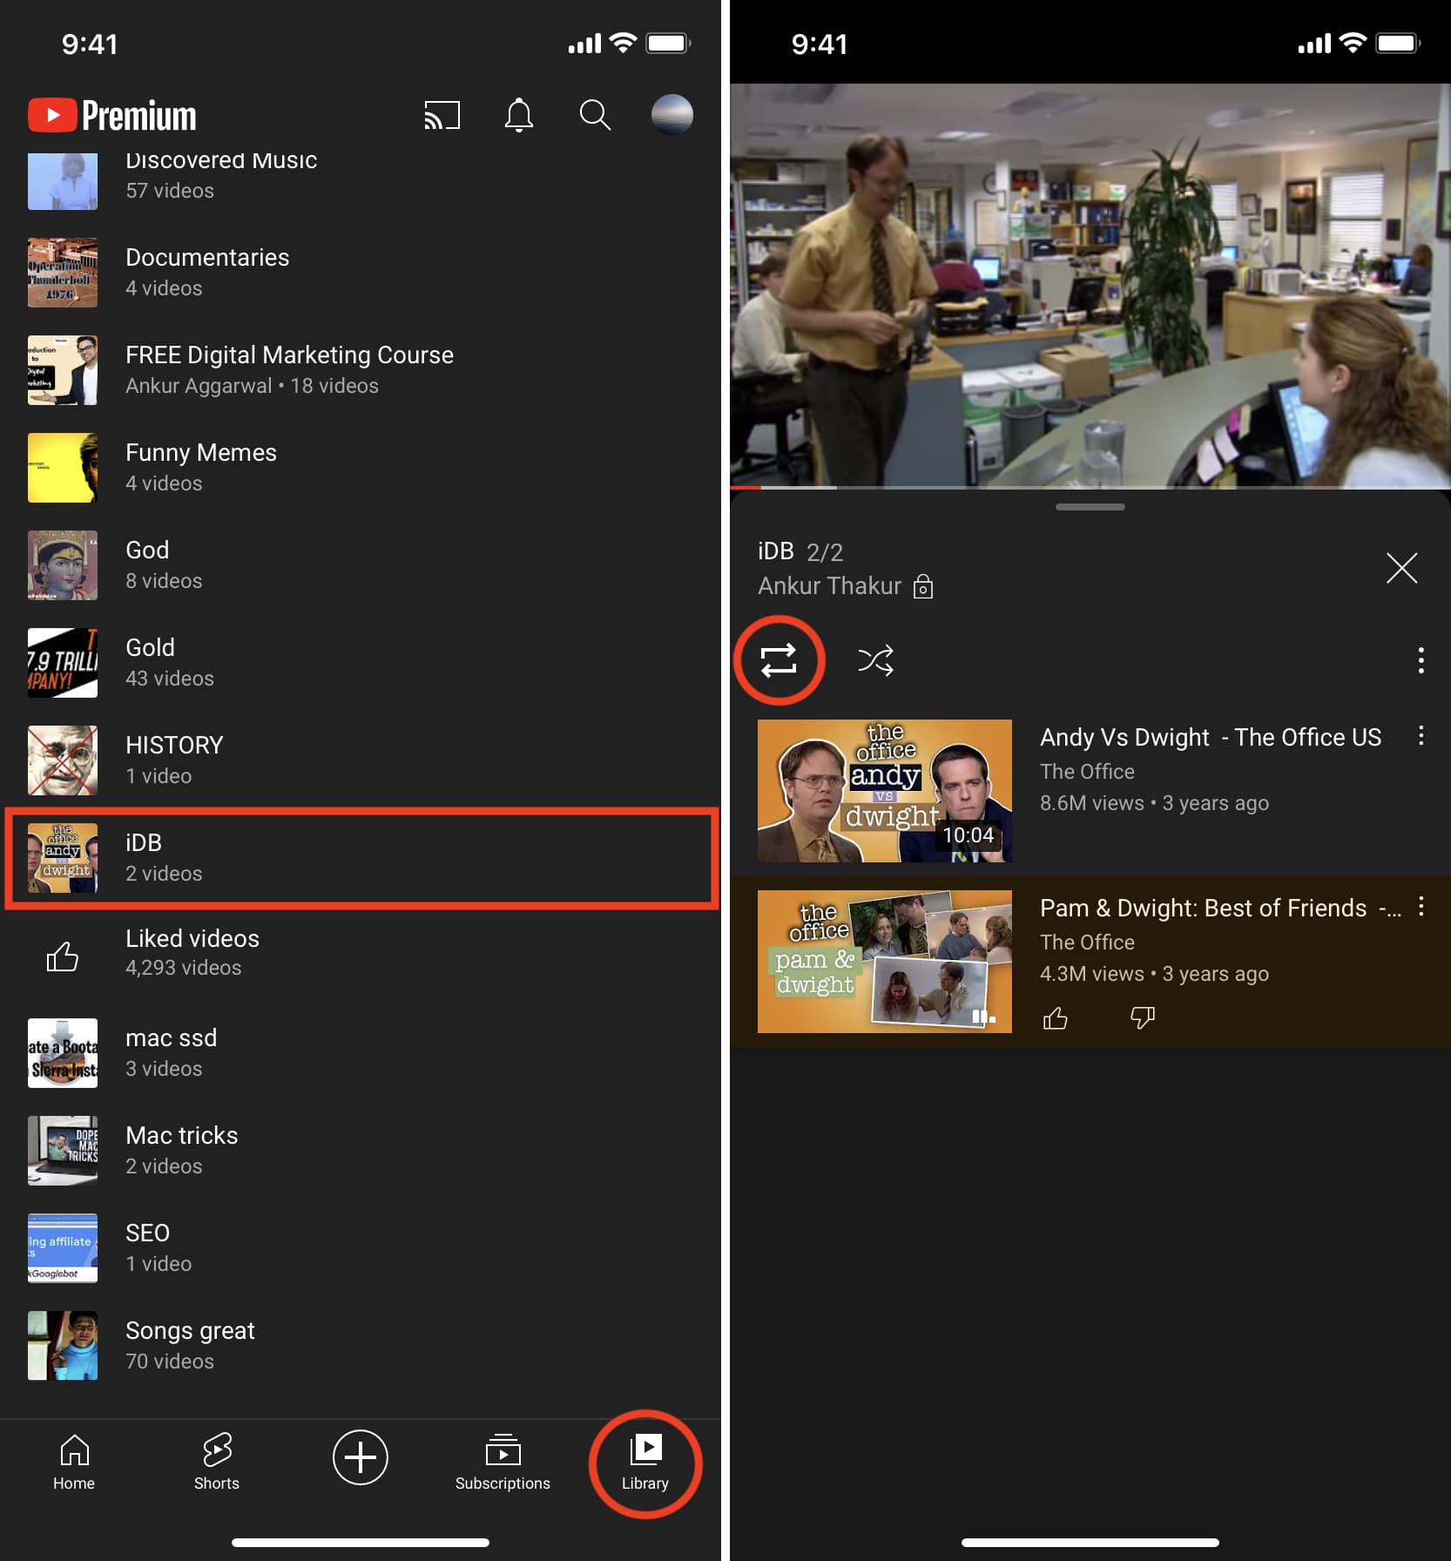This screenshot has width=1451, height=1561.
Task: Dislike the Pam & Dwight video
Action: [x=1142, y=1017]
